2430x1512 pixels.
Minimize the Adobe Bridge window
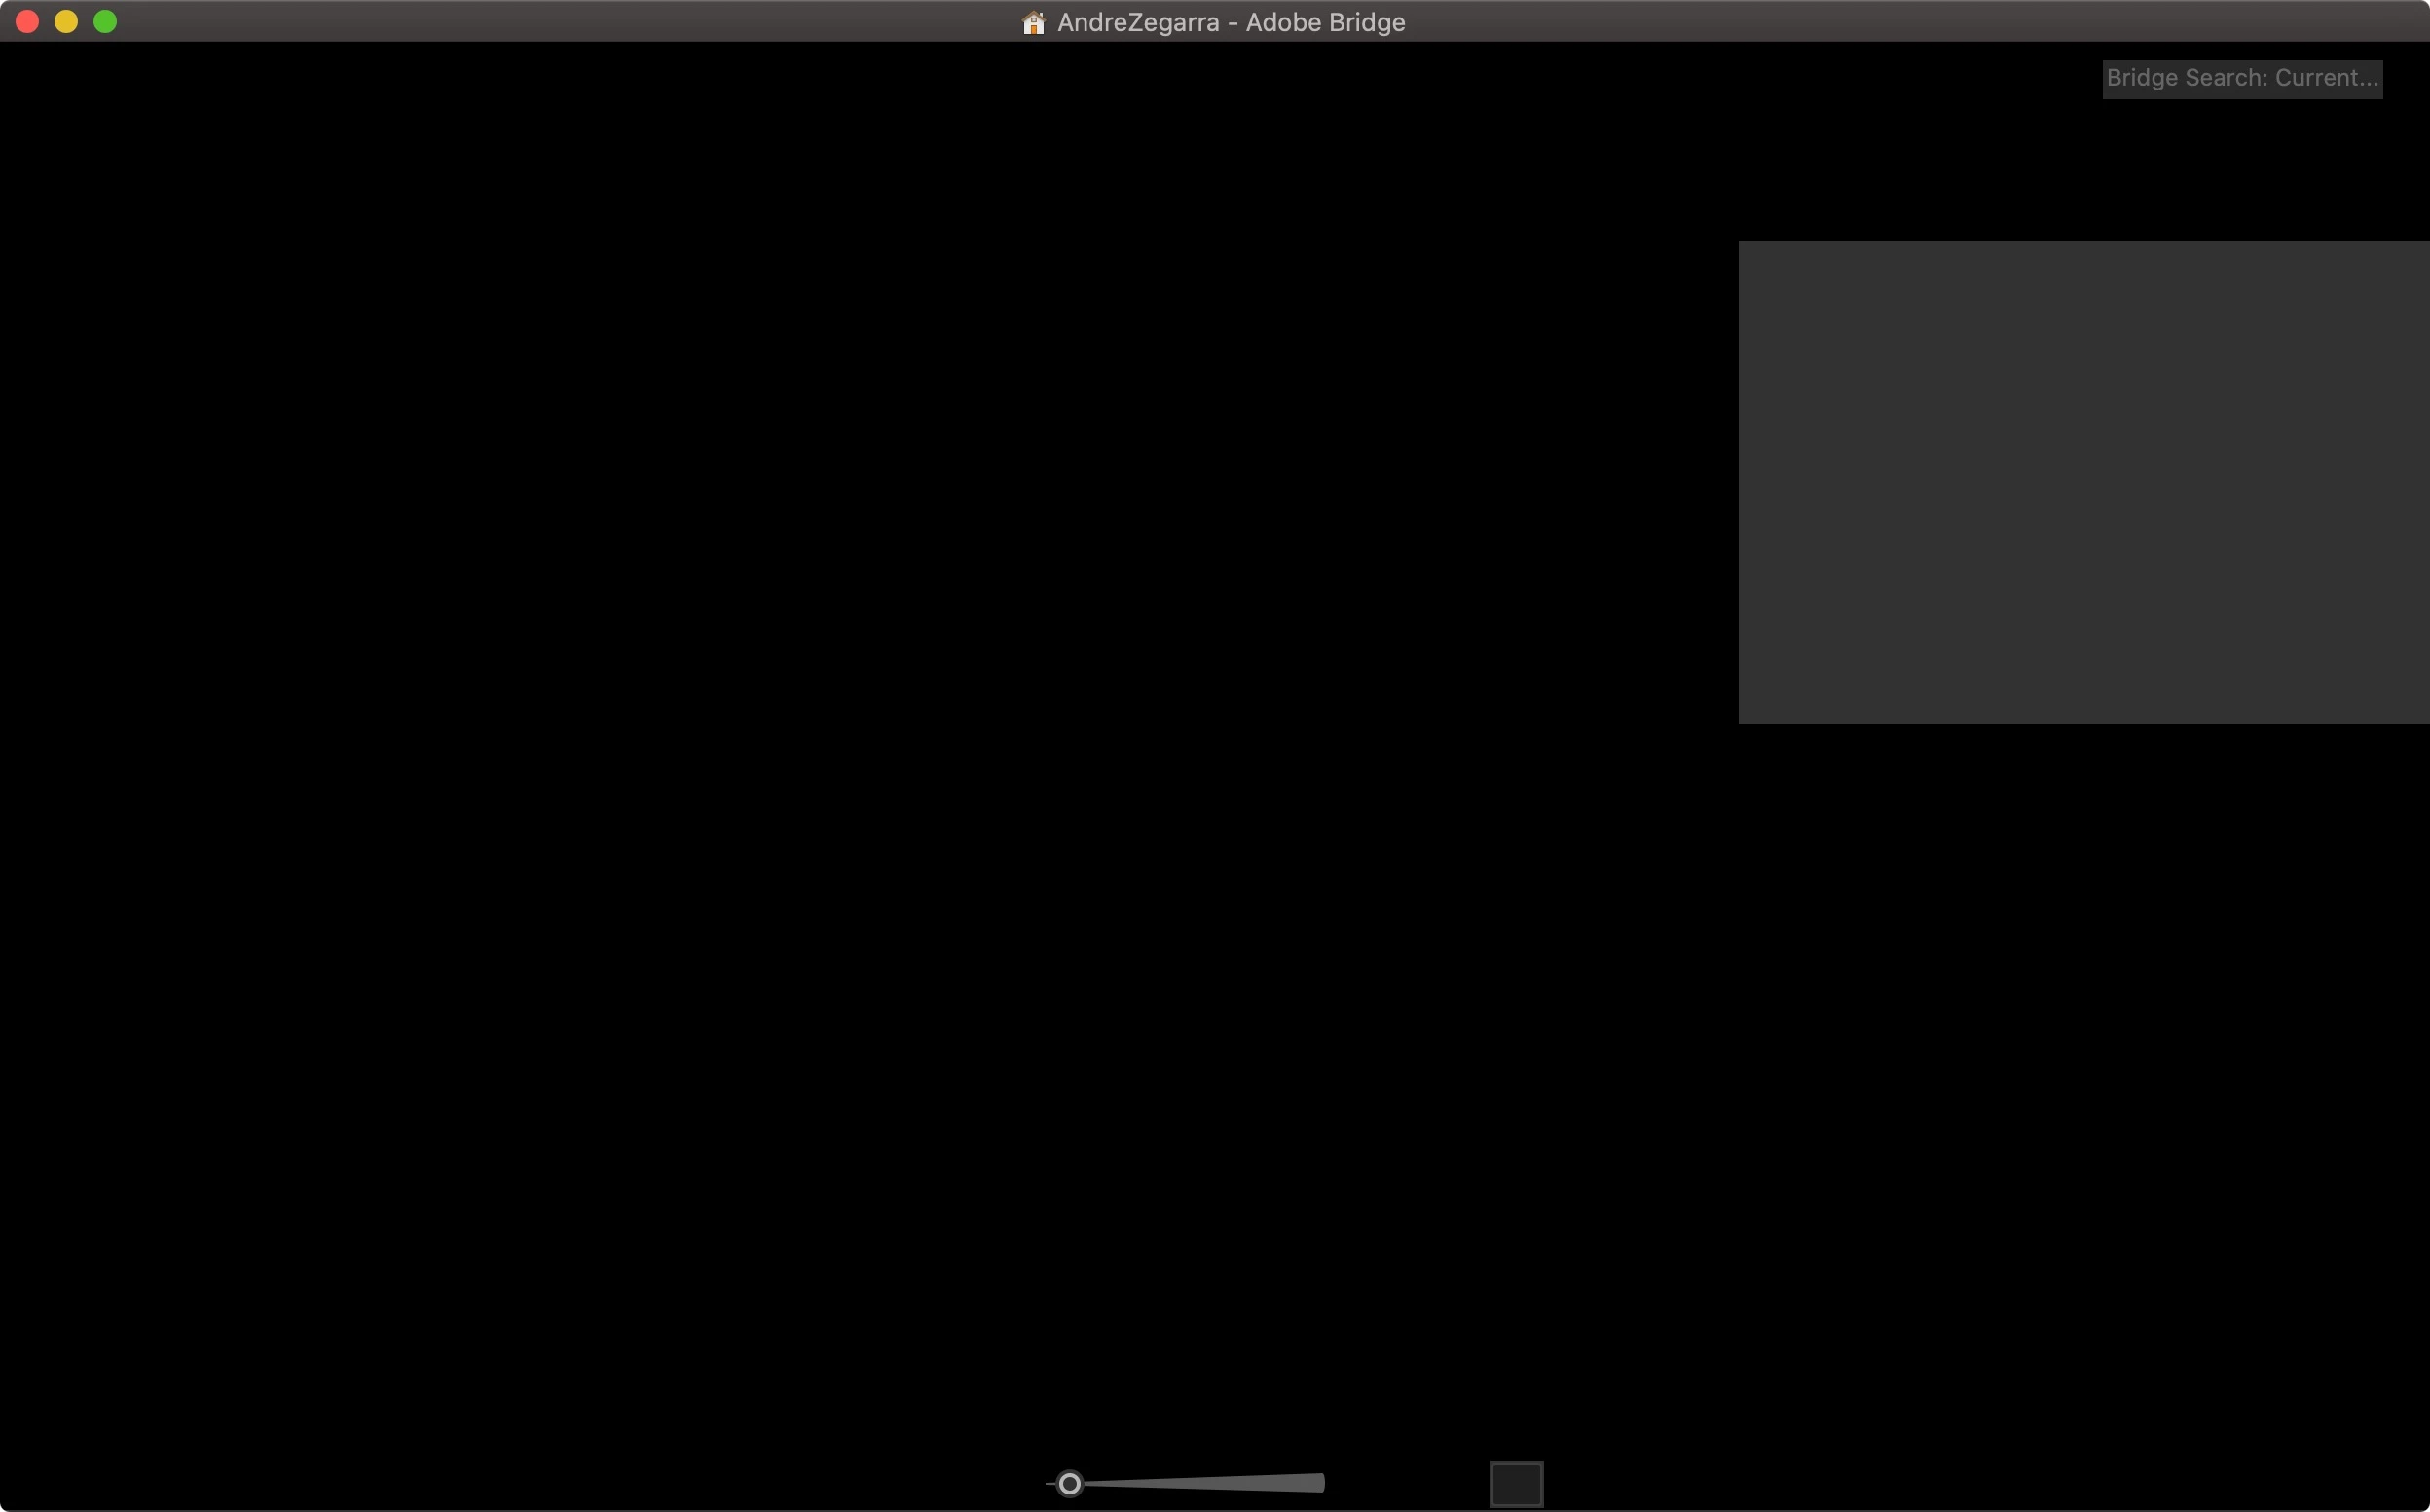click(66, 22)
